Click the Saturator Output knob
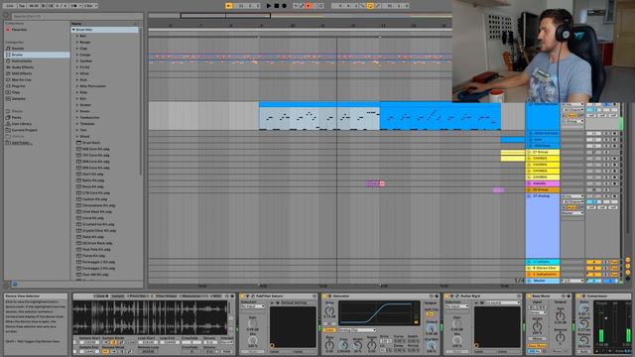The height and width of the screenshot is (357, 635). click(431, 328)
